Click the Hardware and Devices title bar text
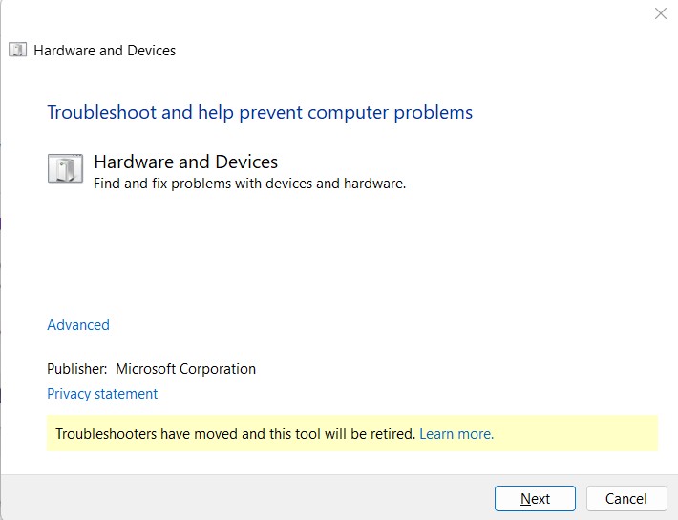Image resolution: width=678 pixels, height=520 pixels. coord(105,51)
